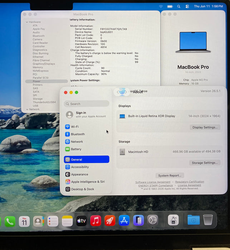Collapse the Network section in System Information

click(x=27, y=109)
